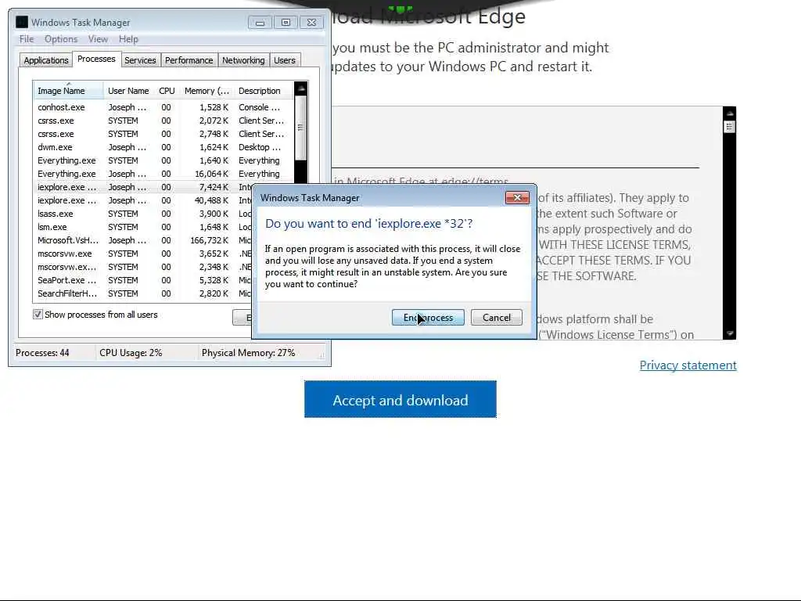Click license terms scroll down arrow
Screen dimensions: 801x601
(x=730, y=333)
